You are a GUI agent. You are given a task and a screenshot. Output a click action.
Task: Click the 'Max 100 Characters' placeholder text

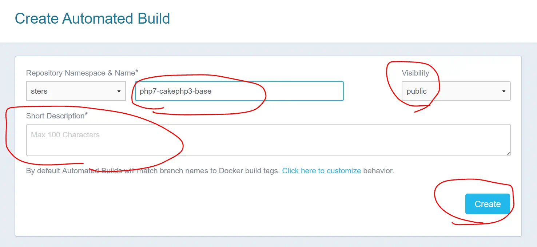(65, 135)
